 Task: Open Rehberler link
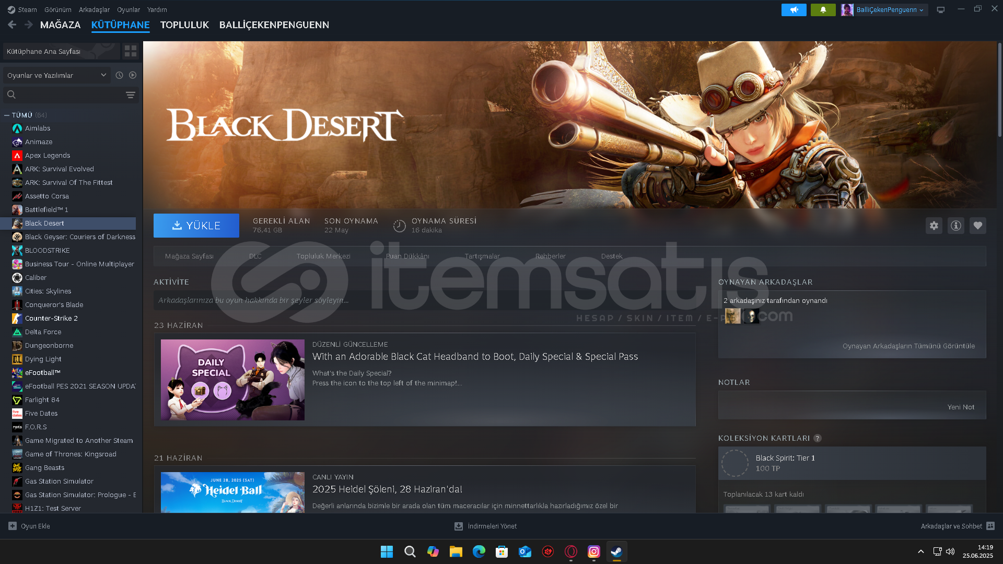click(x=550, y=256)
